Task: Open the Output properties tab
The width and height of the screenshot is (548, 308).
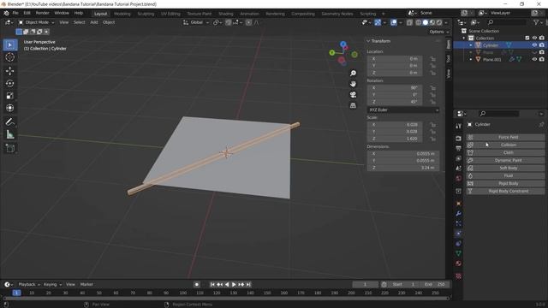Action: [x=459, y=148]
